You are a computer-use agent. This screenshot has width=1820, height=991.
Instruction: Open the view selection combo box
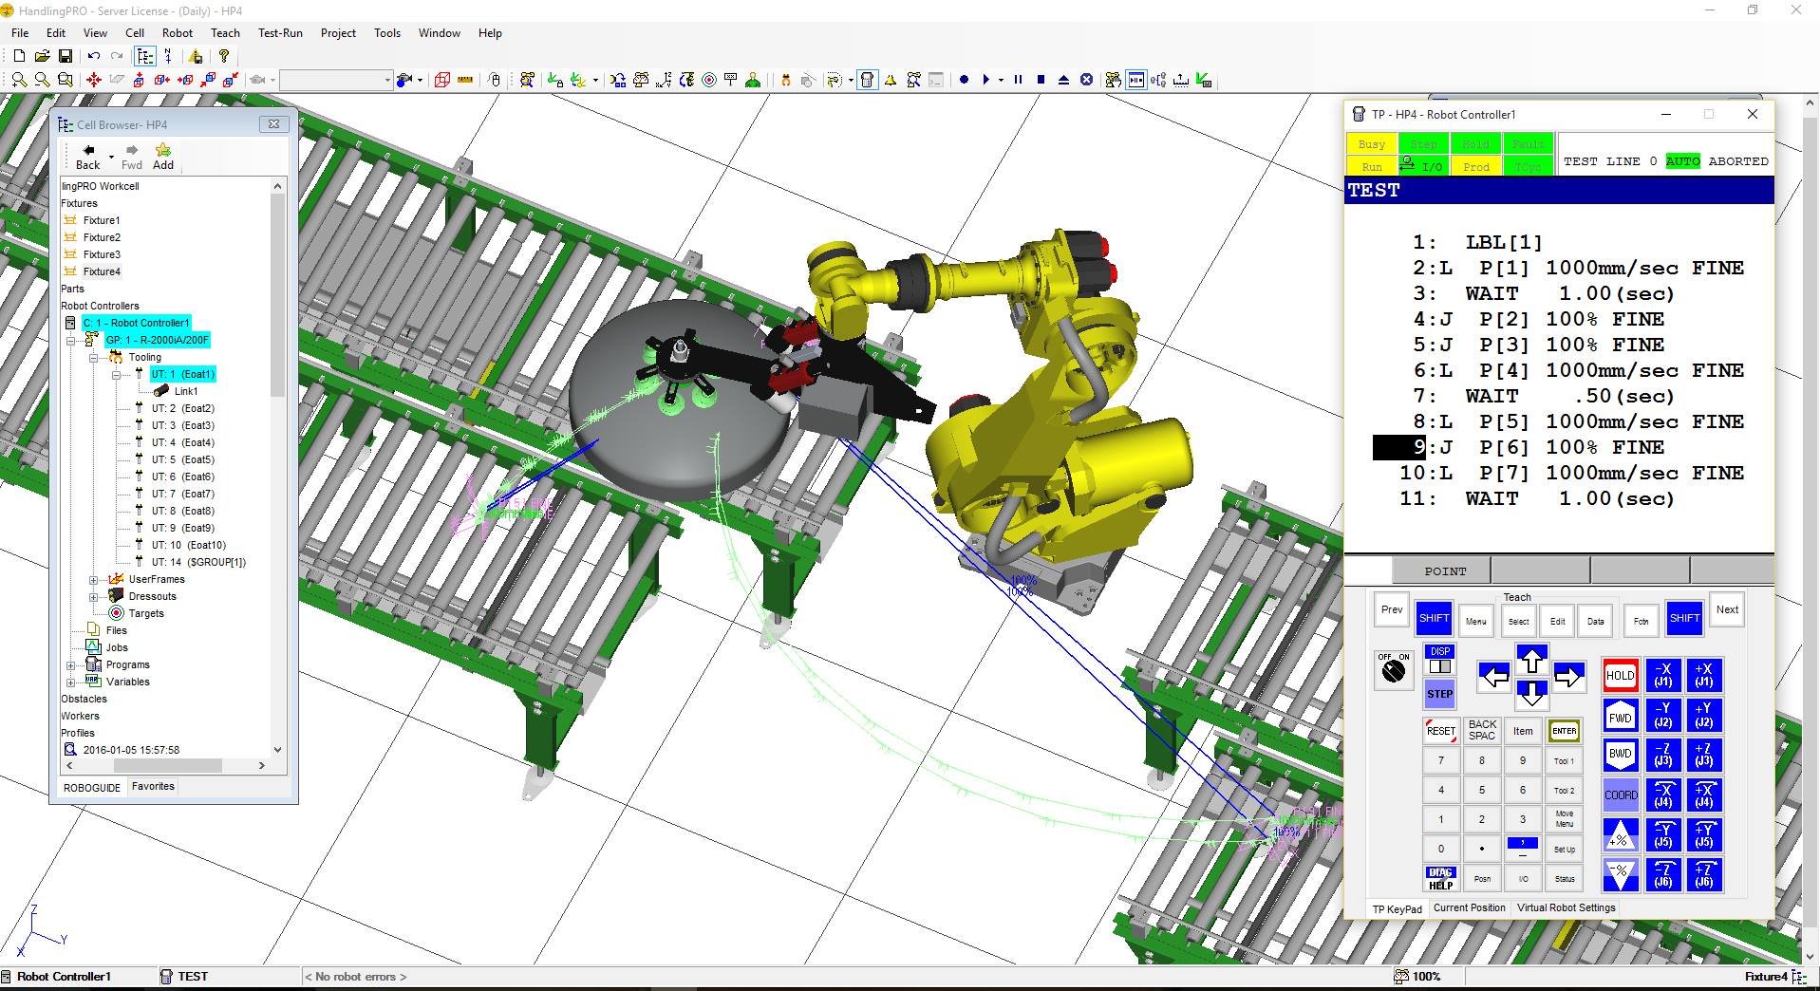click(x=336, y=80)
